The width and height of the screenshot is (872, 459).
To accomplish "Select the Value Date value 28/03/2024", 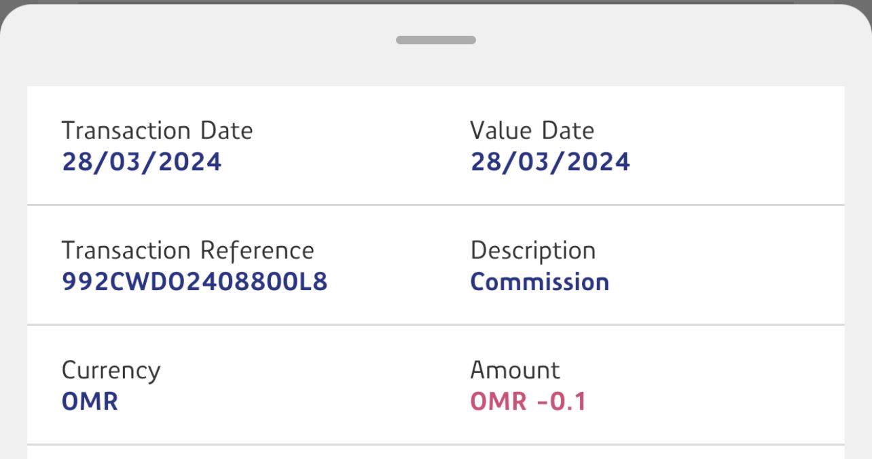I will point(550,162).
